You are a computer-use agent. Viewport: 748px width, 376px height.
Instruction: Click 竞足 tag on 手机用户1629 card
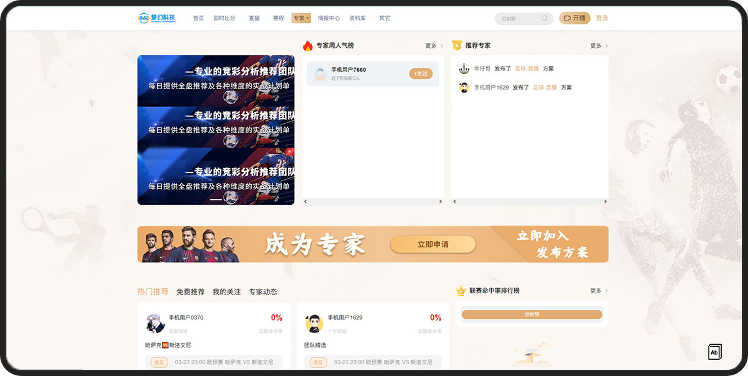click(x=319, y=362)
